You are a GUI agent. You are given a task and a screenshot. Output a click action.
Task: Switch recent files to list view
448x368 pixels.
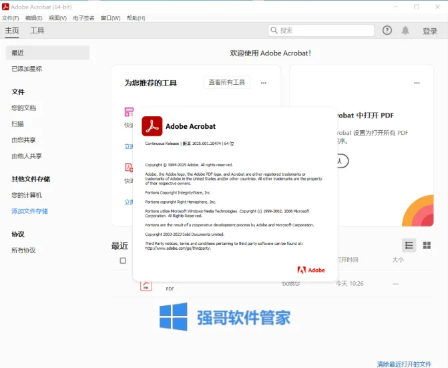[x=409, y=245]
